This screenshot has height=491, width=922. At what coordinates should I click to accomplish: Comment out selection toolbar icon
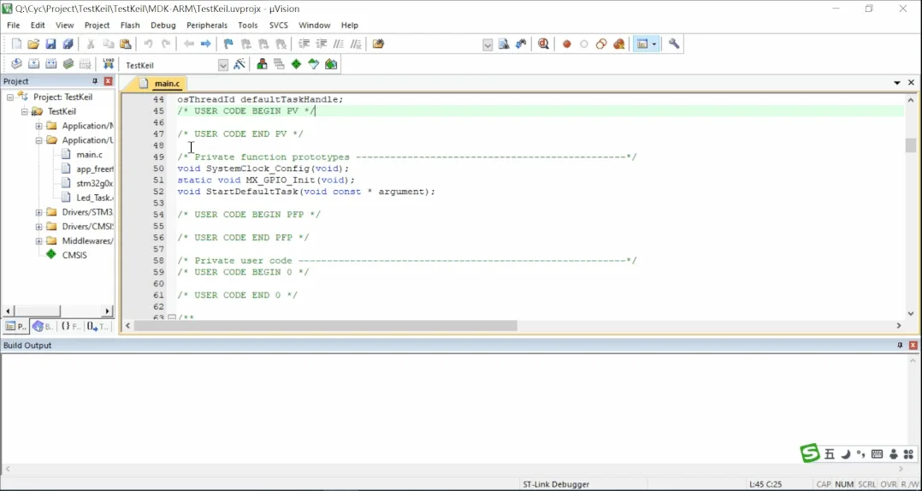(339, 44)
